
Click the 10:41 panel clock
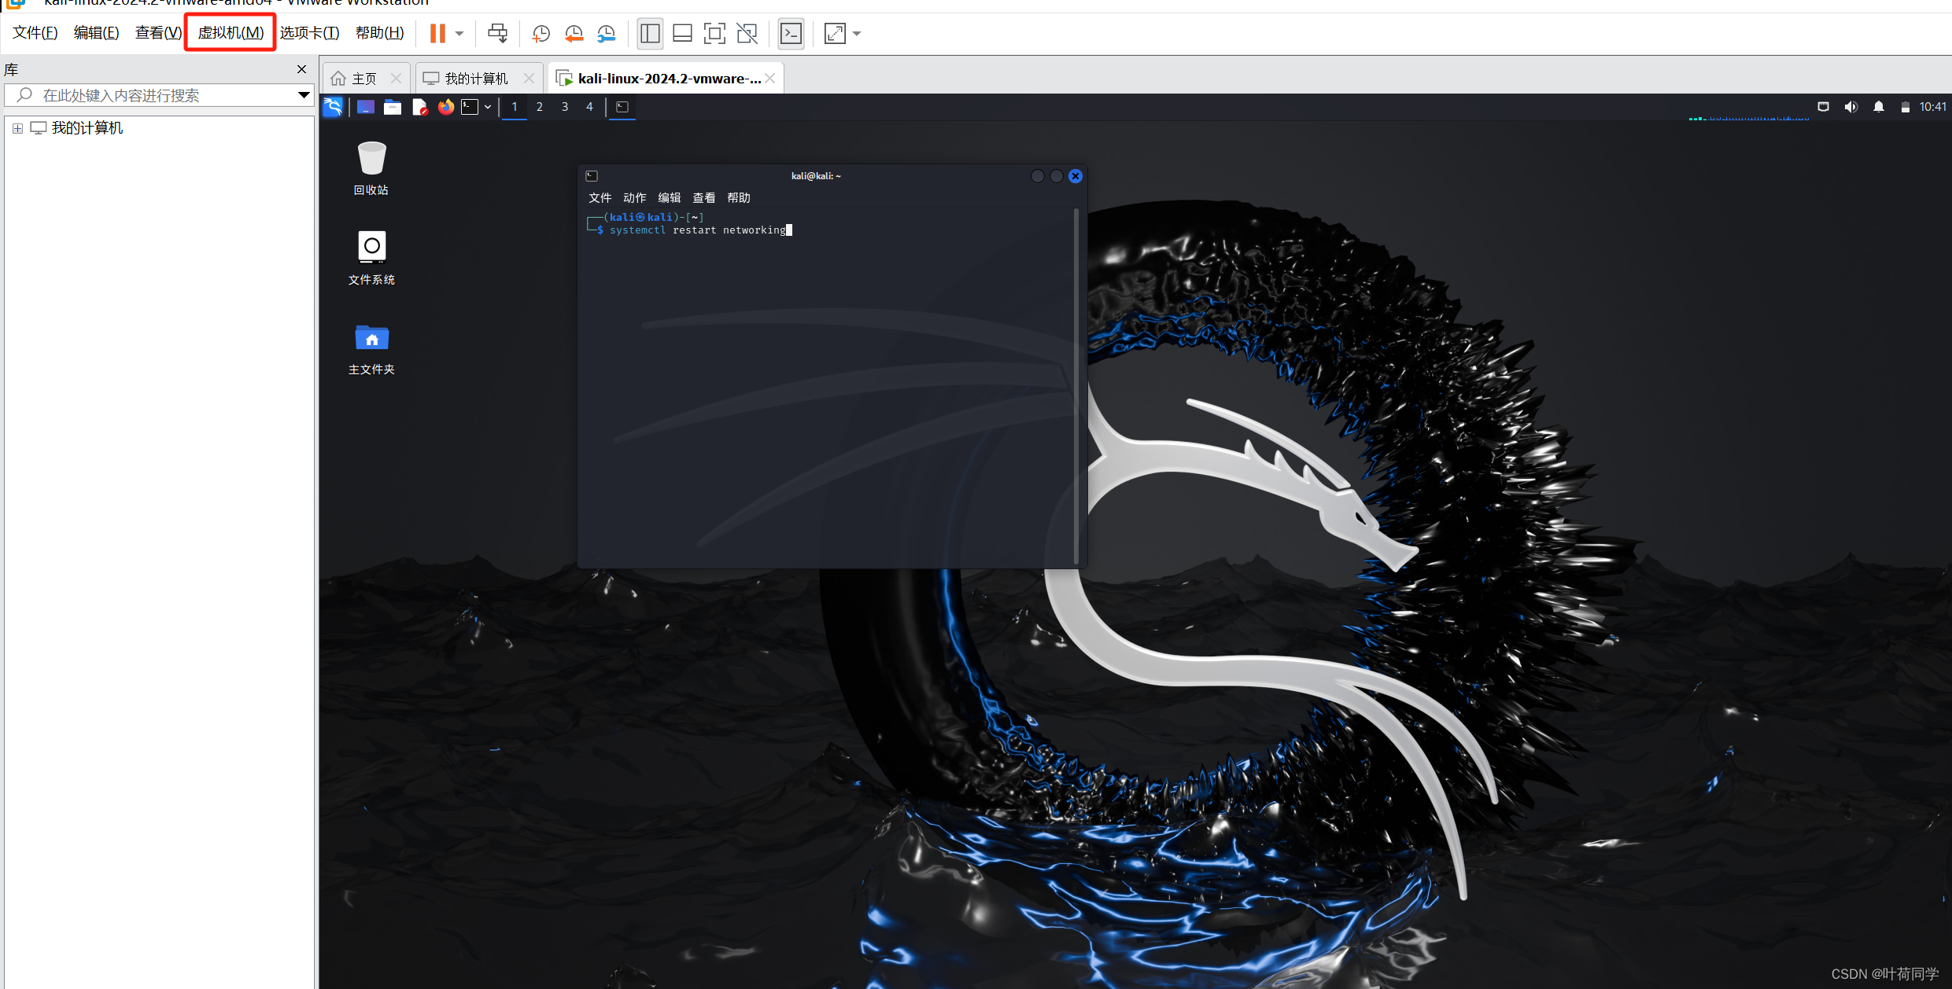[1932, 107]
